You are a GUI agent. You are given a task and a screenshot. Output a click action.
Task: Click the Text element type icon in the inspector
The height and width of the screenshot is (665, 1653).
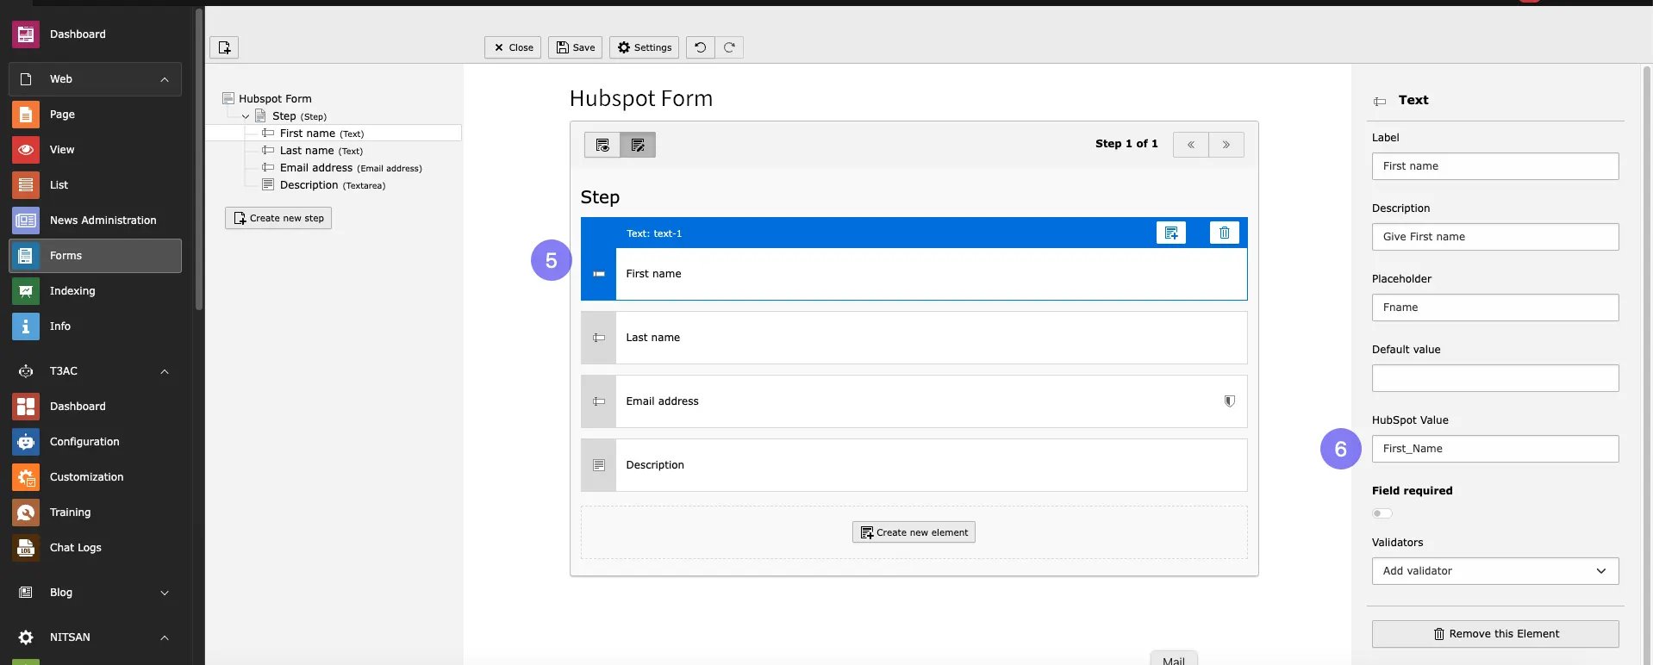coord(1380,101)
